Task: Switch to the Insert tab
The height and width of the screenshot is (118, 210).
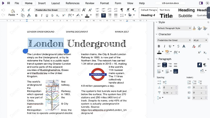Action: click(42, 3)
